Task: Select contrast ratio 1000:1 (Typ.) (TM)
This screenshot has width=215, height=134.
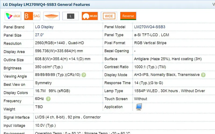Action: [150, 67]
